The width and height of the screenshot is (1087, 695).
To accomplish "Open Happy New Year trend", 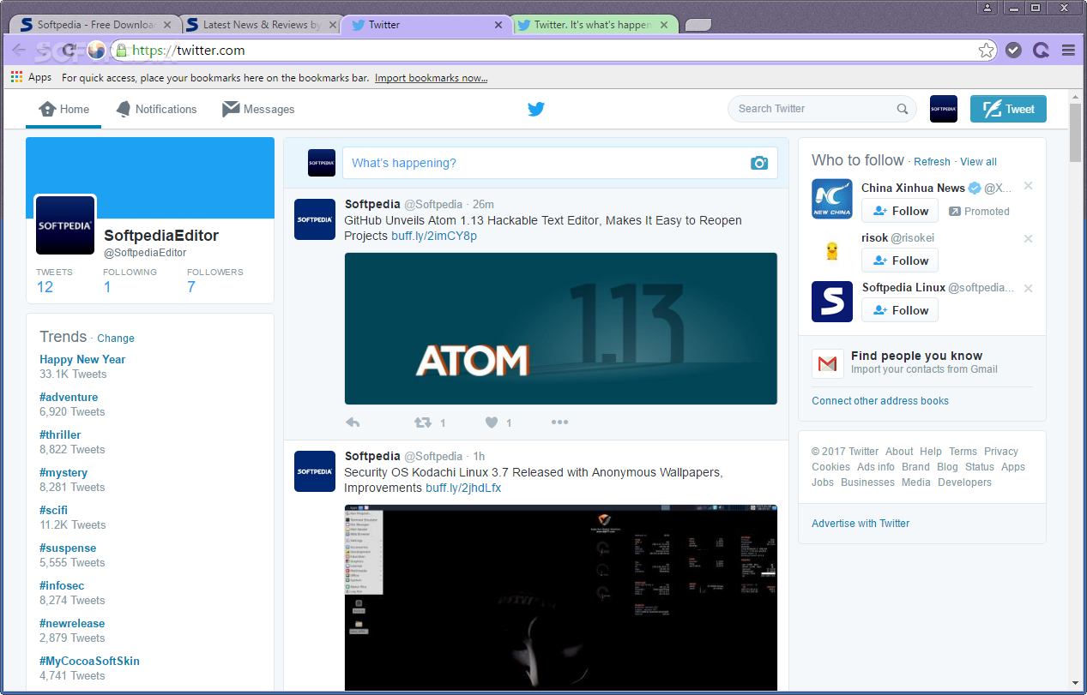I will click(82, 360).
